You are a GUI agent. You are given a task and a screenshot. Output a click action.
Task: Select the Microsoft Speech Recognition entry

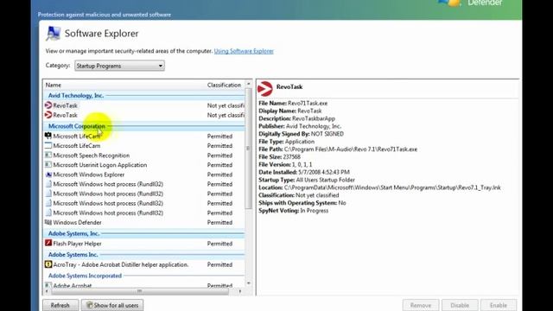(92, 155)
